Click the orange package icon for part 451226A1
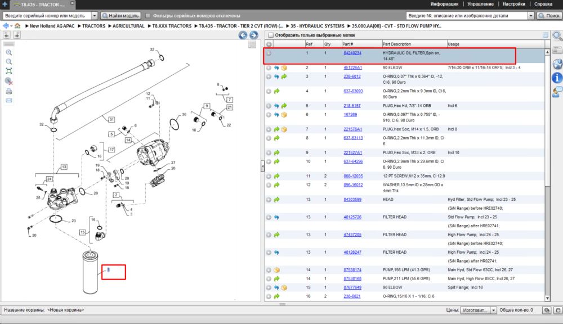This screenshot has width=563, height=324. point(284,68)
